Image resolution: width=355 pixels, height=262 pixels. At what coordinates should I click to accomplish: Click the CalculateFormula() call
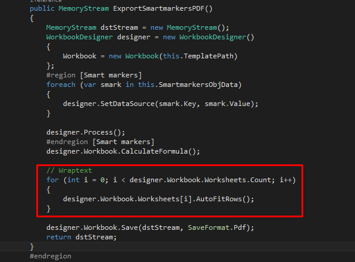(158, 151)
